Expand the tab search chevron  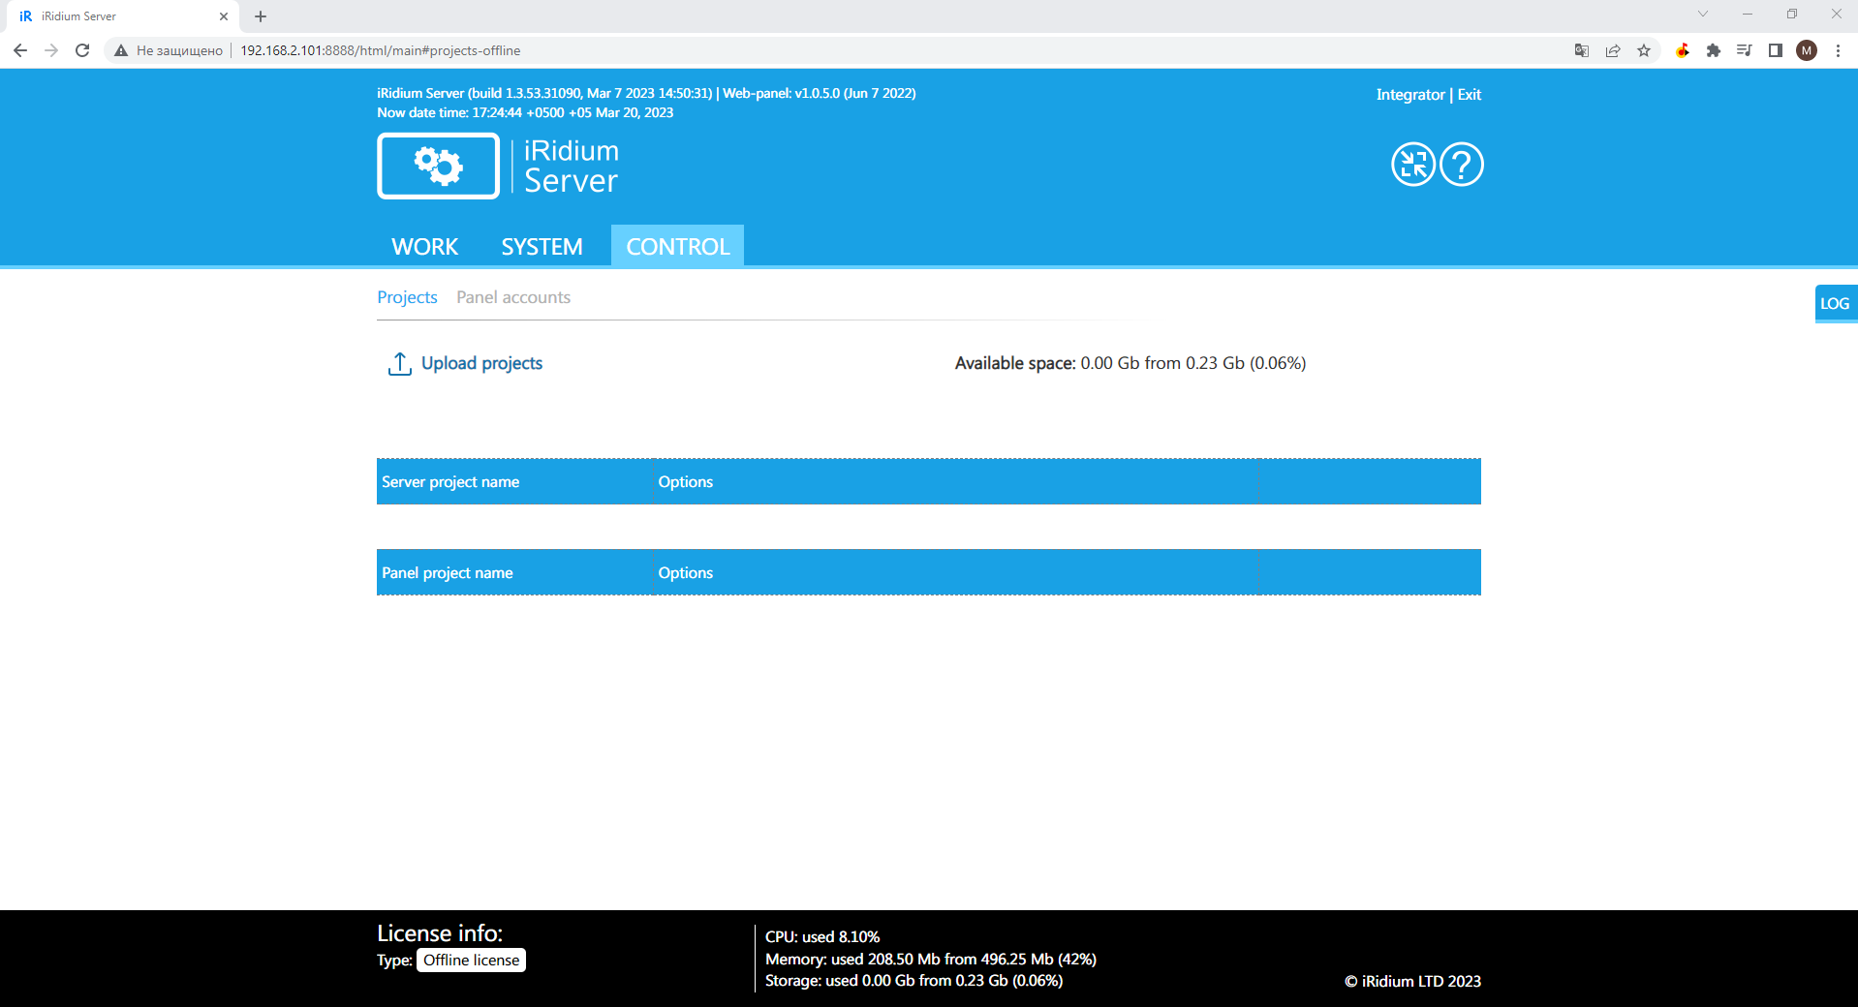(1703, 15)
